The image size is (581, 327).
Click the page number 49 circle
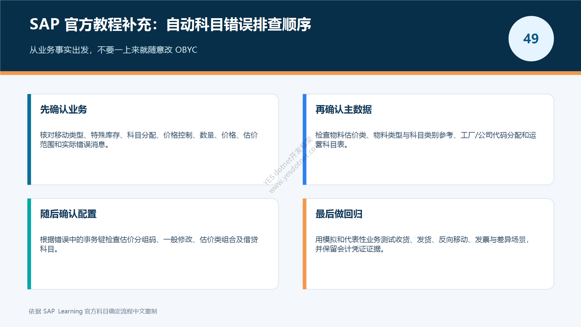(531, 39)
